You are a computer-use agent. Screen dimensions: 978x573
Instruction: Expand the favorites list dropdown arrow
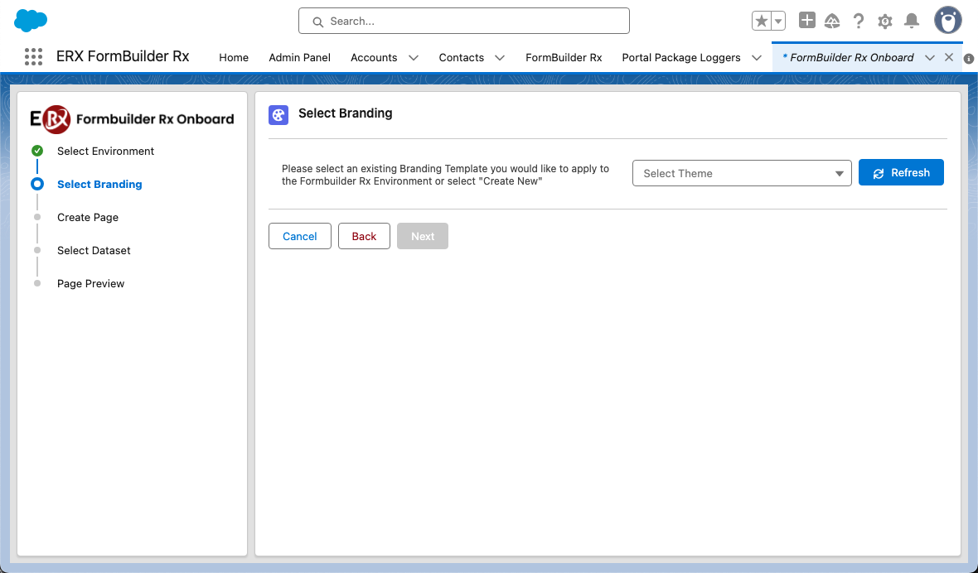pos(778,21)
